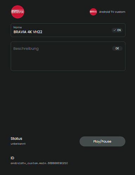Toggle the EN language badge

(117, 30)
